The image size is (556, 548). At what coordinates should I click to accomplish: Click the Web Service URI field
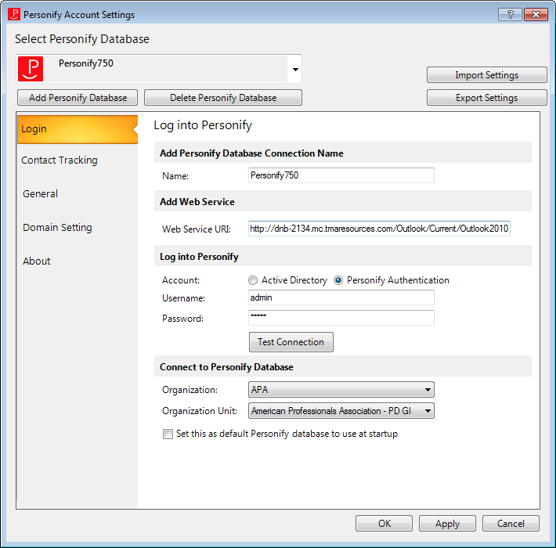[x=379, y=229]
